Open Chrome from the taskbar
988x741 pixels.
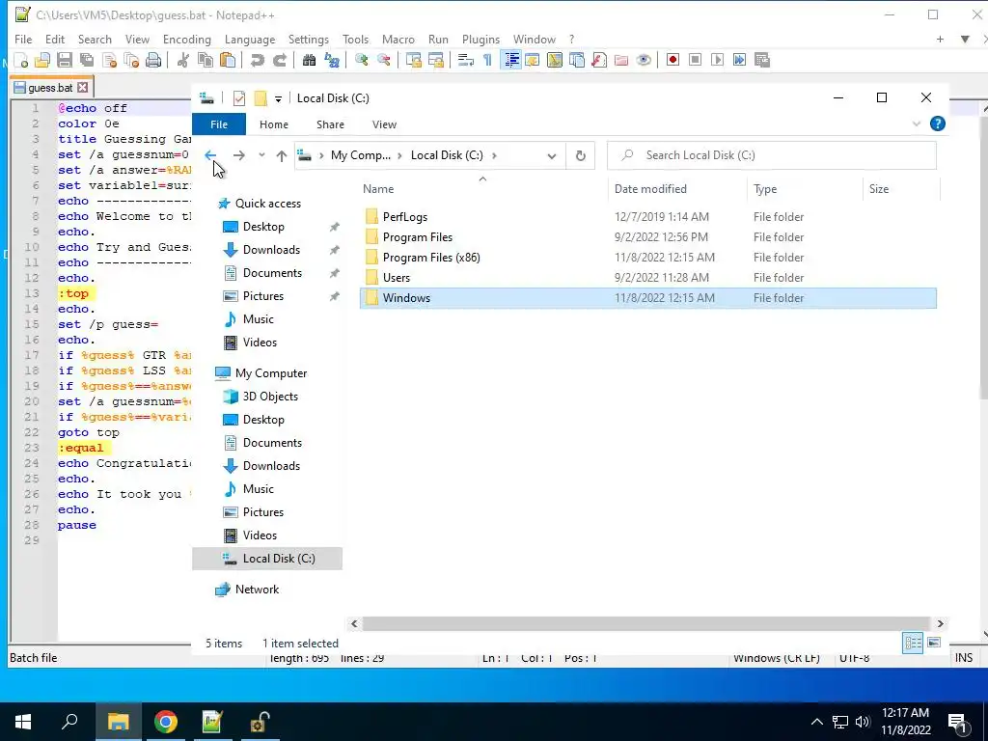pos(166,722)
